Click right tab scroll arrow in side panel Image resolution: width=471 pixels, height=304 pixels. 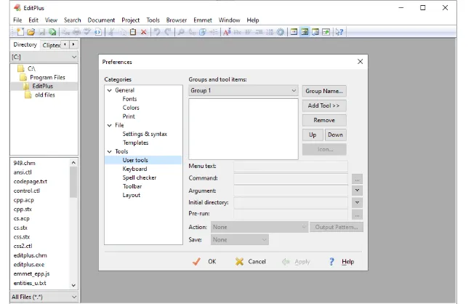[73, 44]
